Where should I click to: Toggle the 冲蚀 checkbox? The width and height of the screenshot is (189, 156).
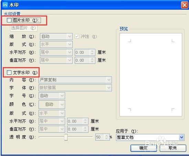pyautogui.click(x=77, y=37)
